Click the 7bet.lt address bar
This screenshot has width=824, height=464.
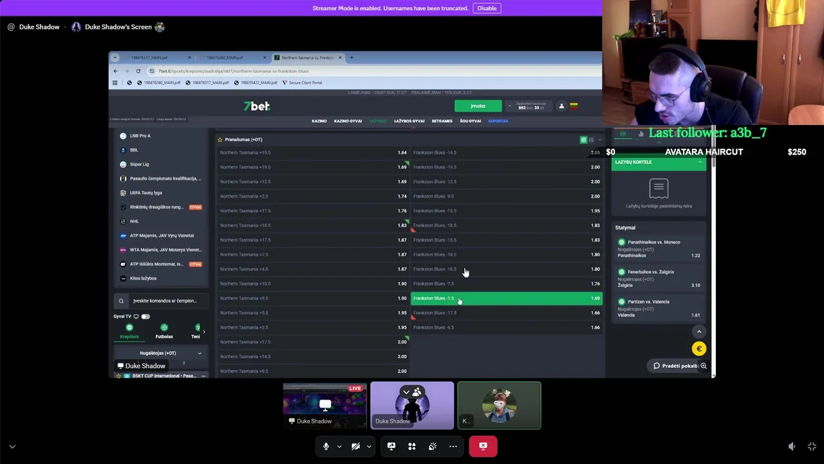pos(373,71)
